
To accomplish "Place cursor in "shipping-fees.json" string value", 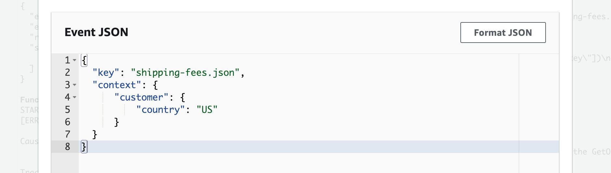I will click(x=185, y=73).
